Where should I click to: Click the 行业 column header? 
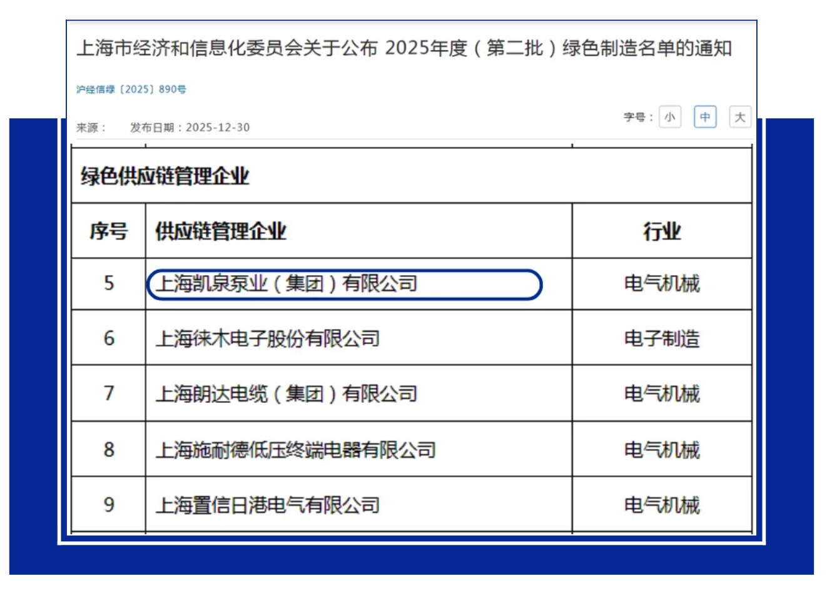click(661, 231)
